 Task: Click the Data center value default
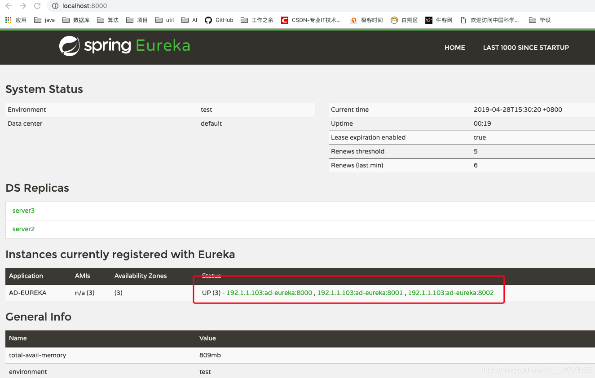coord(211,123)
